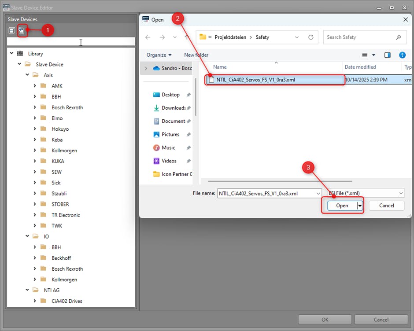The height and width of the screenshot is (331, 414).
Task: Click the collapse all tree icon
Action: coord(12,30)
